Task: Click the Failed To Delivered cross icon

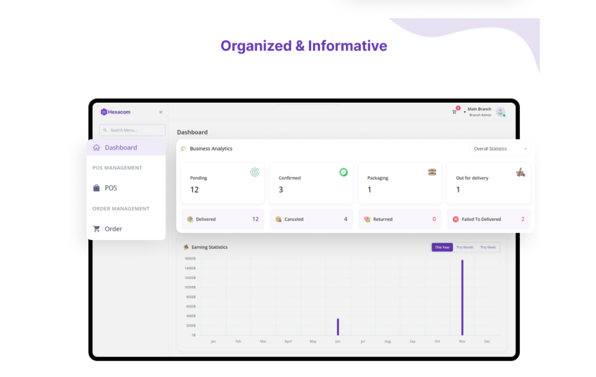Action: (x=455, y=219)
